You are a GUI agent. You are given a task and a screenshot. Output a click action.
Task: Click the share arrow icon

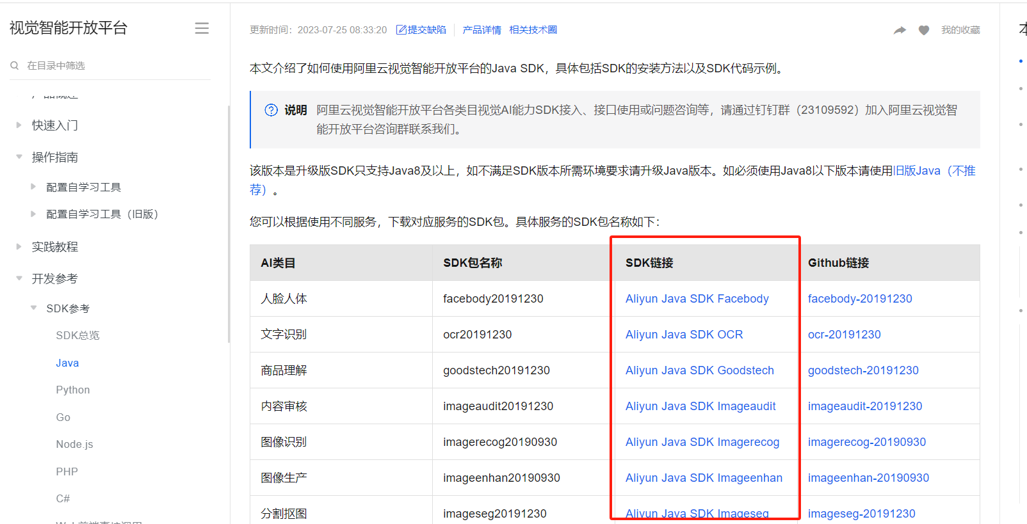coord(900,30)
